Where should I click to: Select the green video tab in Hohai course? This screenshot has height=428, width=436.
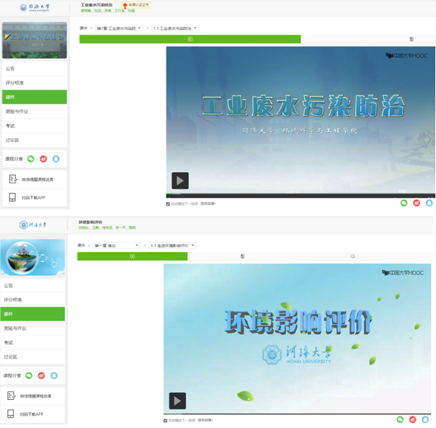point(133,256)
